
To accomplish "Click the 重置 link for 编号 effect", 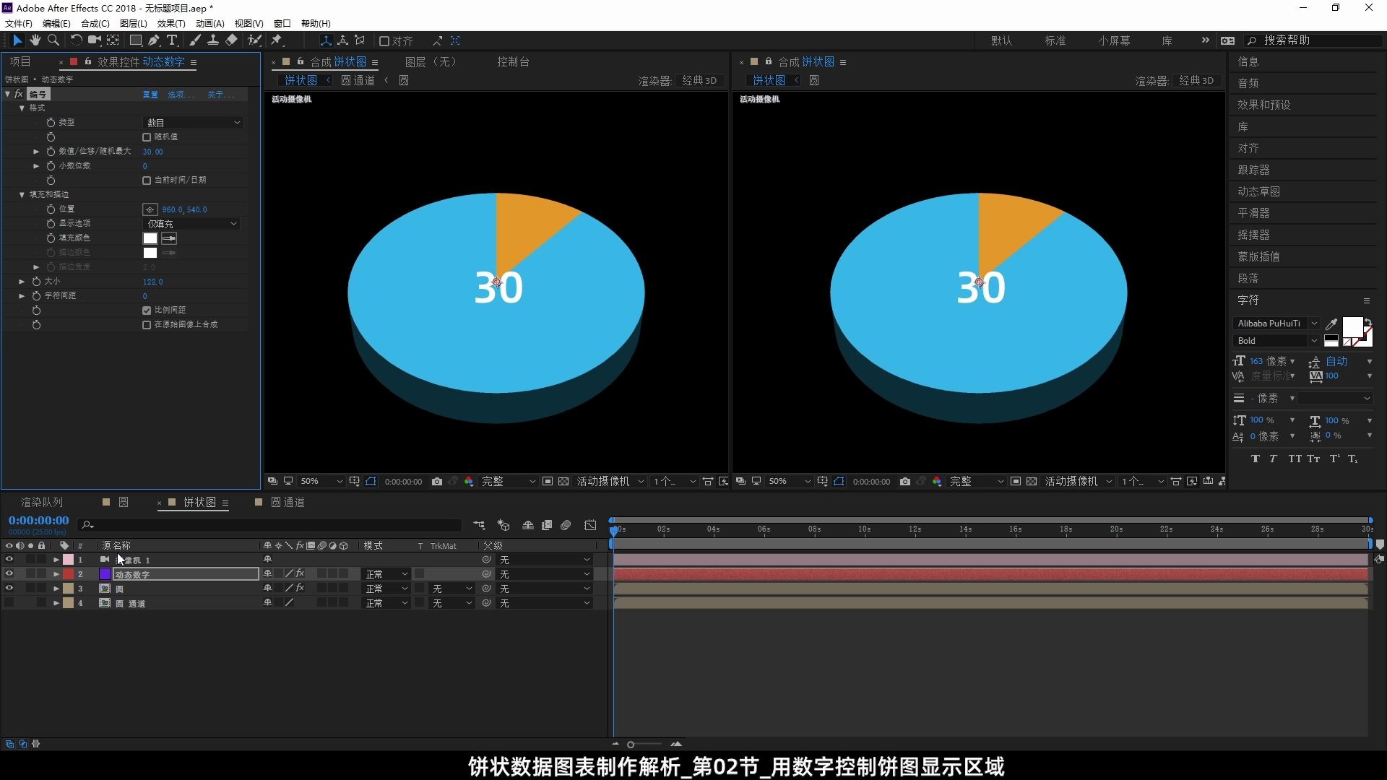I will (150, 95).
